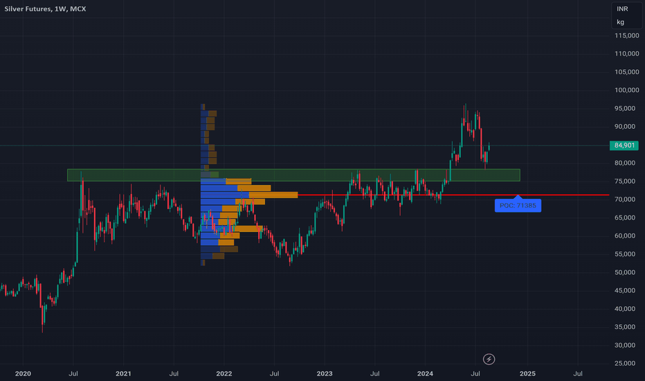645x381 pixels.
Task: Select the POC: 71385 label
Action: 518,206
